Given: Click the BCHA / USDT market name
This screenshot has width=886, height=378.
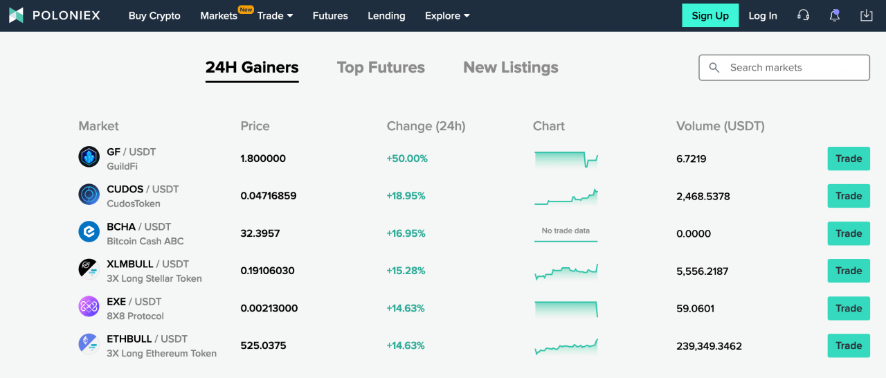Looking at the screenshot, I should 138,226.
